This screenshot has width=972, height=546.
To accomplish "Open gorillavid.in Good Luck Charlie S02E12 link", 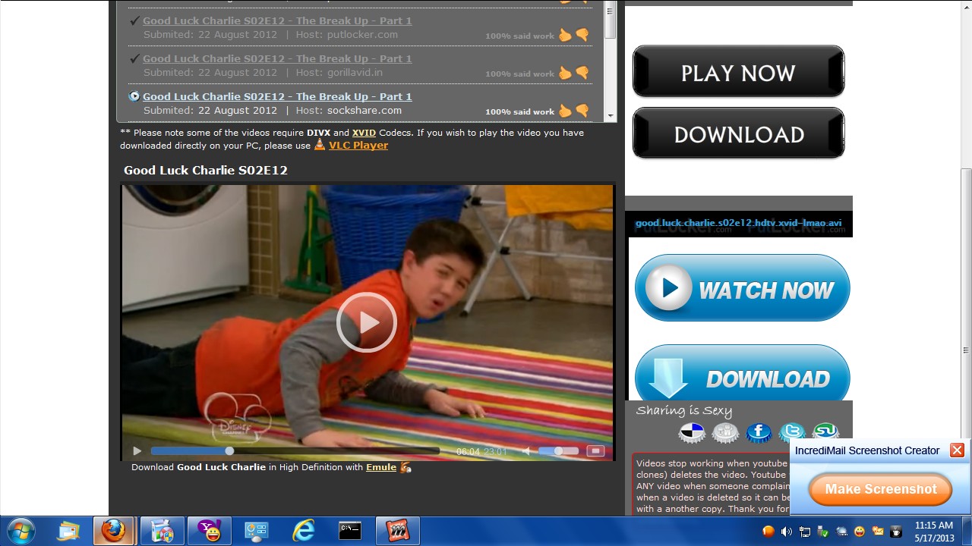I will tap(277, 58).
